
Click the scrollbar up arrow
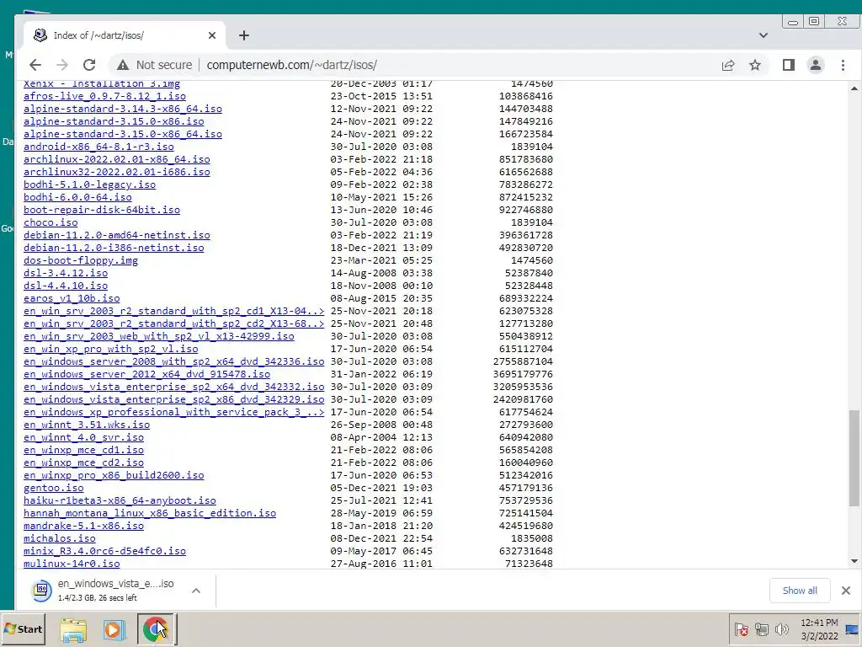(x=854, y=88)
